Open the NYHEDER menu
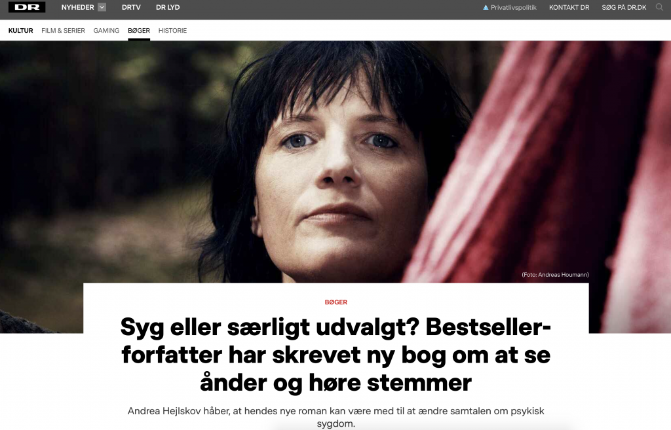 pos(77,7)
